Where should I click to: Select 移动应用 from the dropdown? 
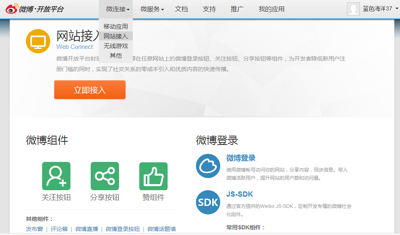116,27
